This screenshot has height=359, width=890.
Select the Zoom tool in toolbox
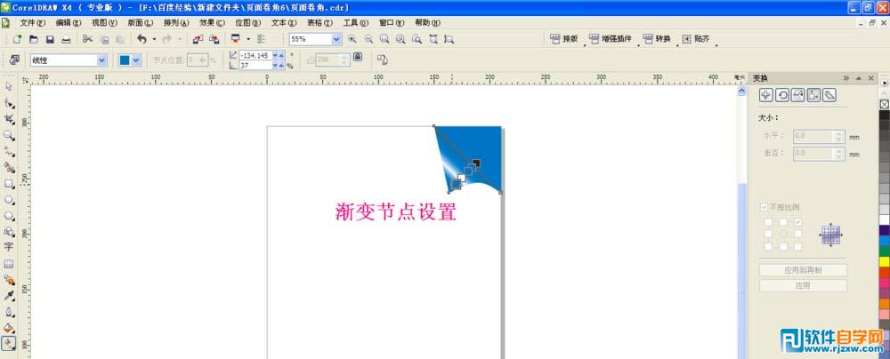coord(9,135)
